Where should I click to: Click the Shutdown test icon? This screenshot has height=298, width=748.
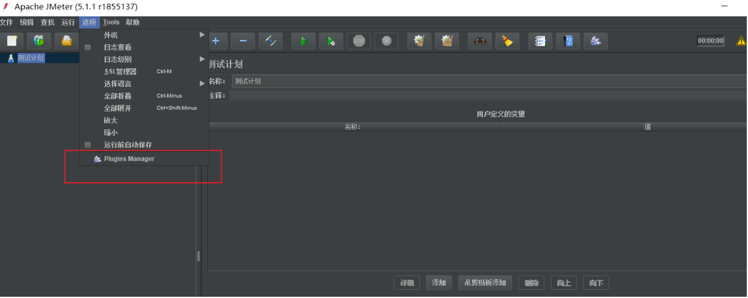pos(387,41)
